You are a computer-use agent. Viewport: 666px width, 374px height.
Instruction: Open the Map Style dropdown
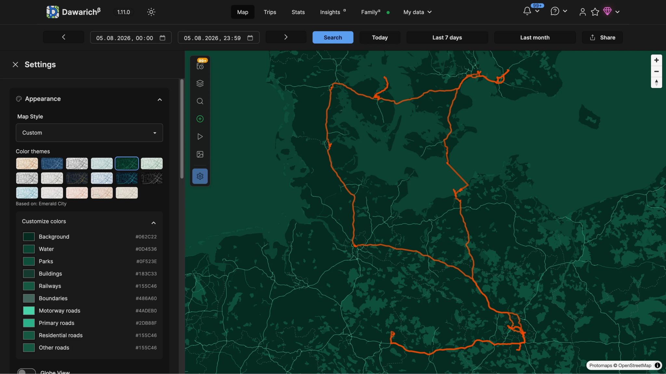[x=89, y=133]
